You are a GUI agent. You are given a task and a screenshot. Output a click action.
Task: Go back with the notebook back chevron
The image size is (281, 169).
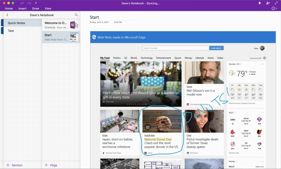7,15
